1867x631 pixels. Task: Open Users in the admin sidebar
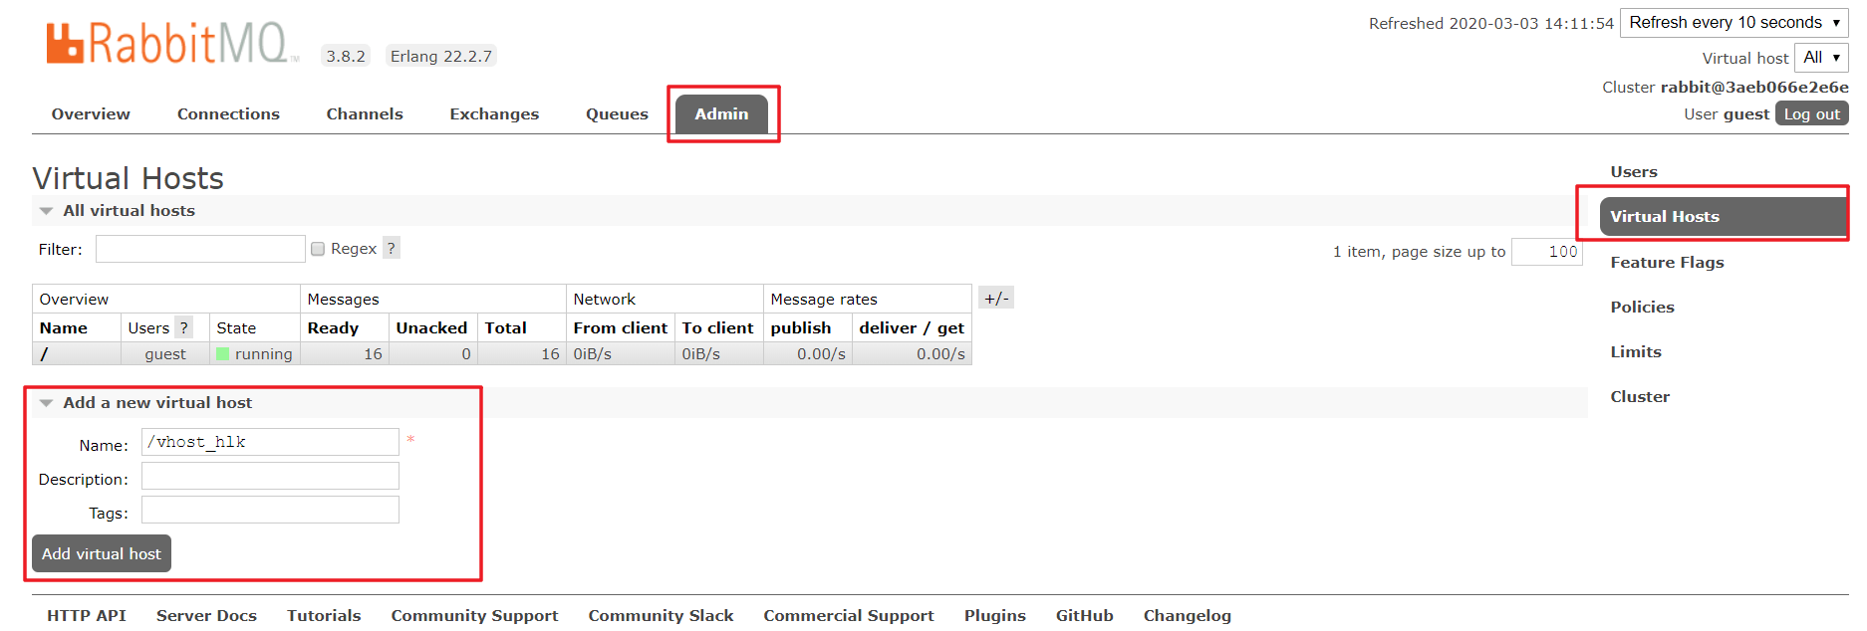point(1634,171)
